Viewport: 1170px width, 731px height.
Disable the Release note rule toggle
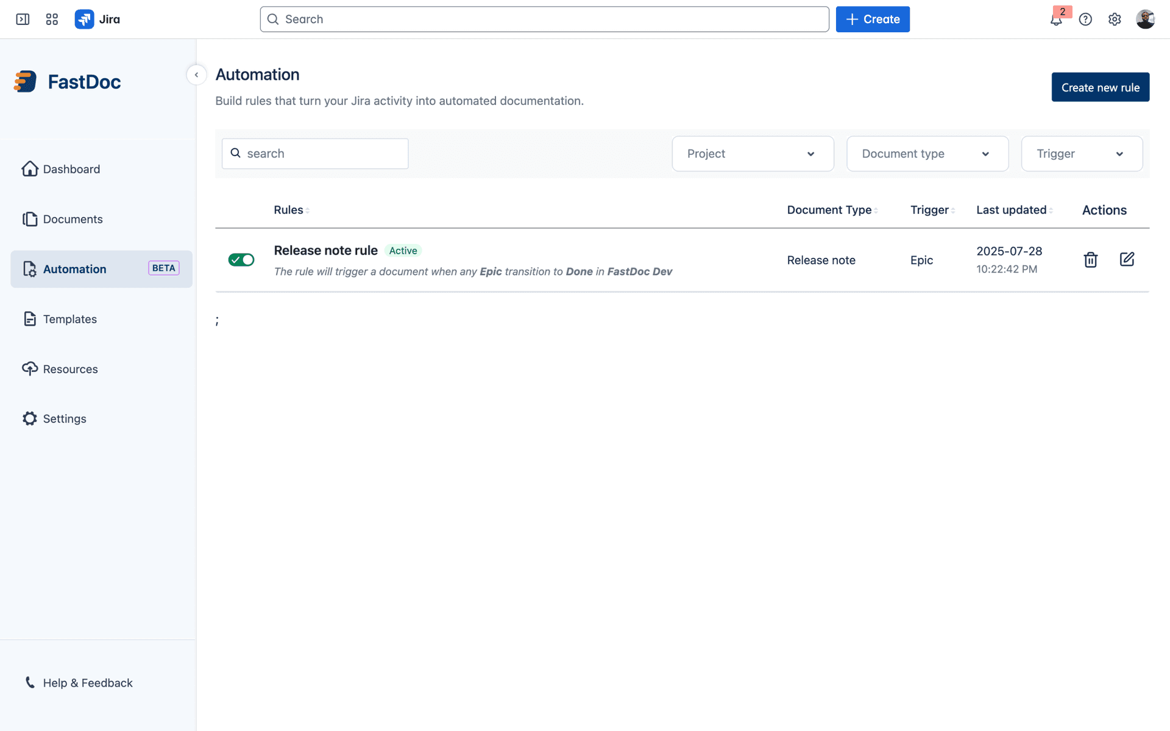[241, 259]
